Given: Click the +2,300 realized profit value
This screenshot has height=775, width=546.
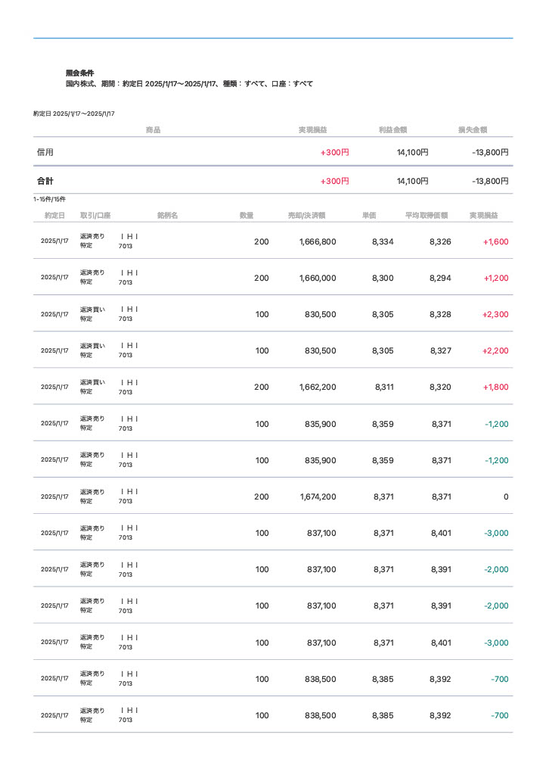Looking at the screenshot, I should coord(495,315).
